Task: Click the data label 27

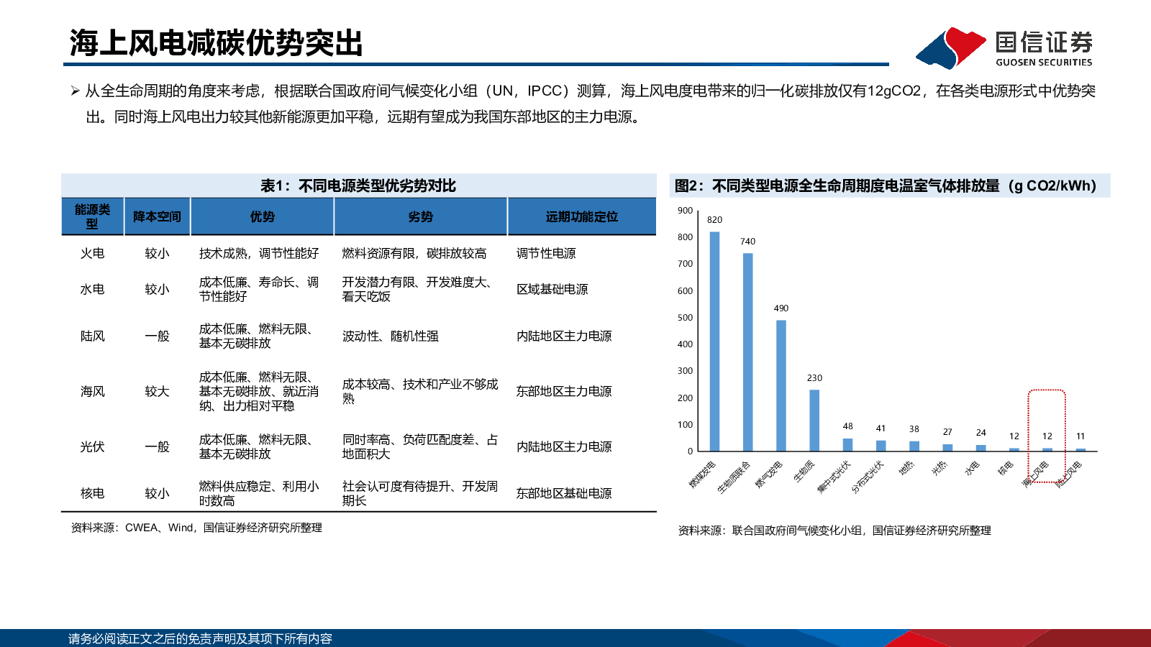Action: [947, 432]
